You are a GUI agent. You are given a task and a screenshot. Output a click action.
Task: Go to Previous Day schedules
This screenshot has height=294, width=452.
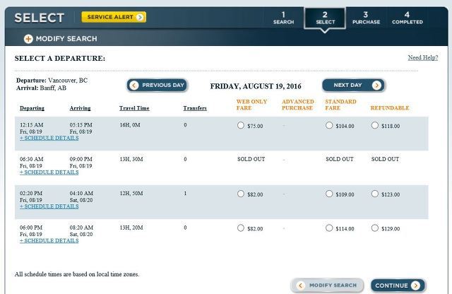157,86
